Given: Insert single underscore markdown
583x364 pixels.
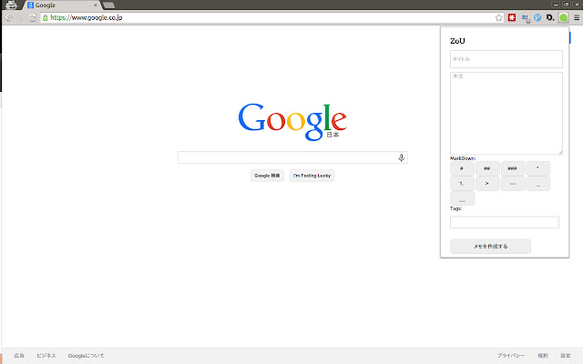Looking at the screenshot, I should click(537, 184).
